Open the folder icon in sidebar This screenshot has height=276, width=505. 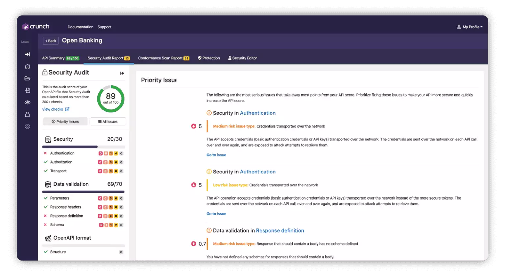click(x=27, y=79)
